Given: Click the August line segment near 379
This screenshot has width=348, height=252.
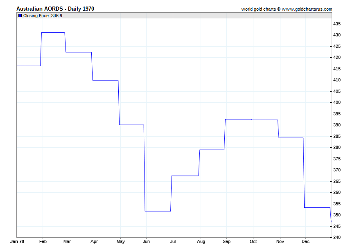Looking at the screenshot, I should coord(212,150).
